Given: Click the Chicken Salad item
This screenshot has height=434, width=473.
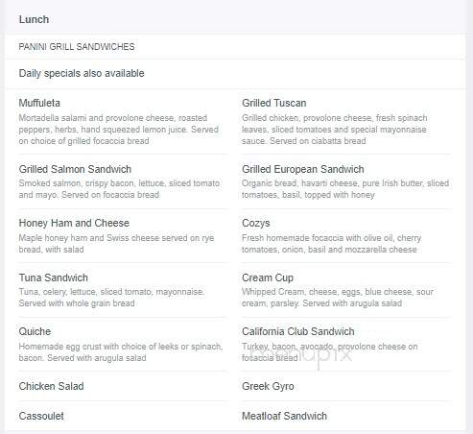Looking at the screenshot, I should pos(52,386).
